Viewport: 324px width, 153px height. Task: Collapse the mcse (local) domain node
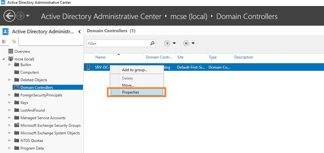click(4, 59)
